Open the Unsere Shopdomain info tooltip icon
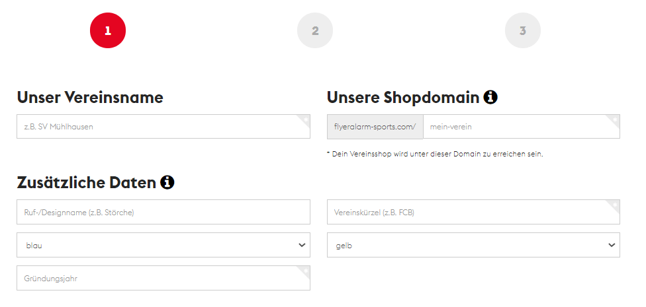Viewport: 646px width, 307px height. coord(490,98)
